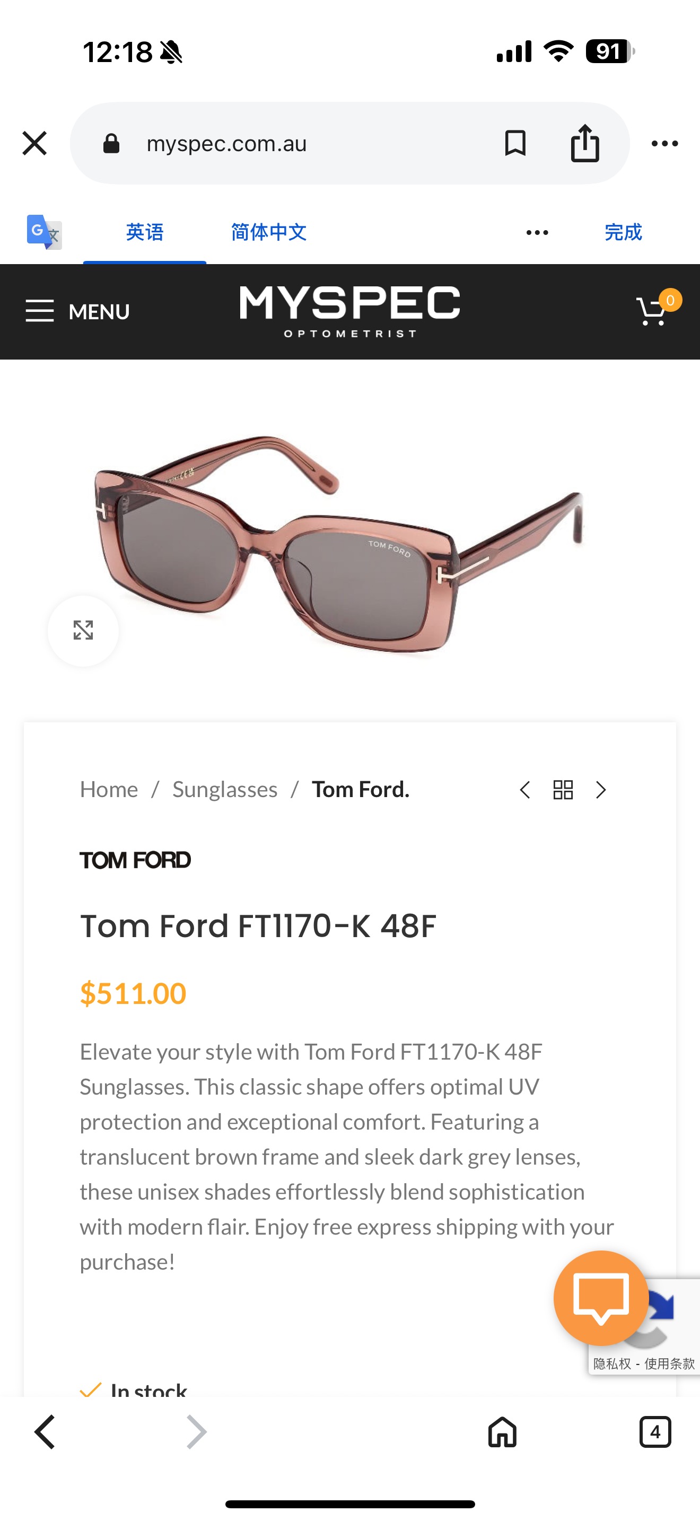Expand product image to fullscreen

click(x=83, y=630)
